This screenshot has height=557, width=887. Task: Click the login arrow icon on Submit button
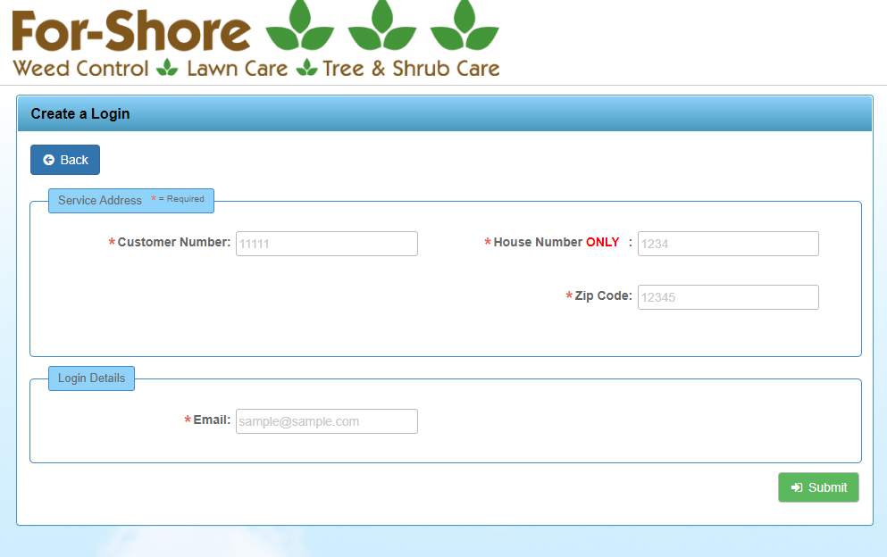click(x=796, y=487)
